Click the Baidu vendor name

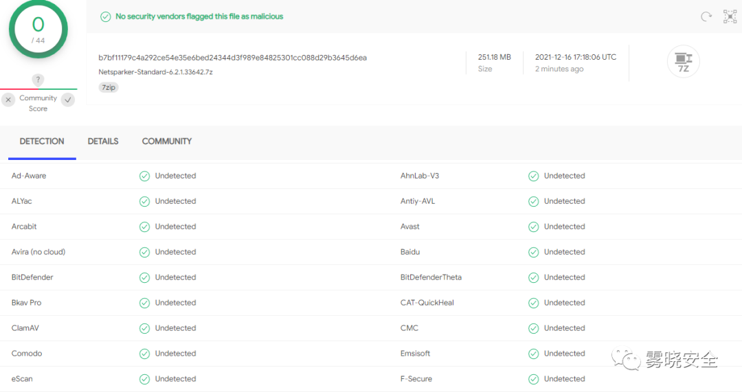[x=409, y=252]
